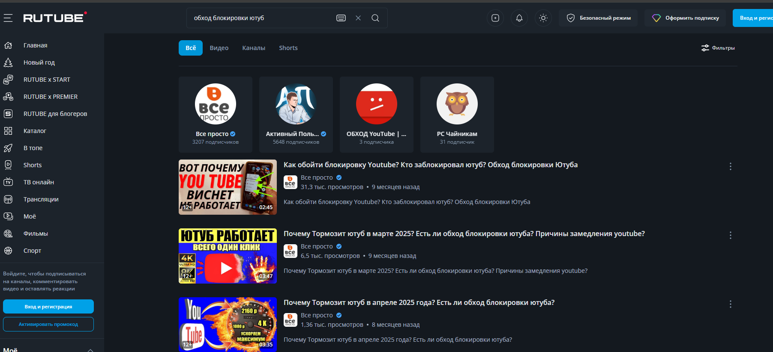The width and height of the screenshot is (773, 352).
Task: Click sidebar Вход и регистрация button
Action: pyautogui.click(x=48, y=307)
